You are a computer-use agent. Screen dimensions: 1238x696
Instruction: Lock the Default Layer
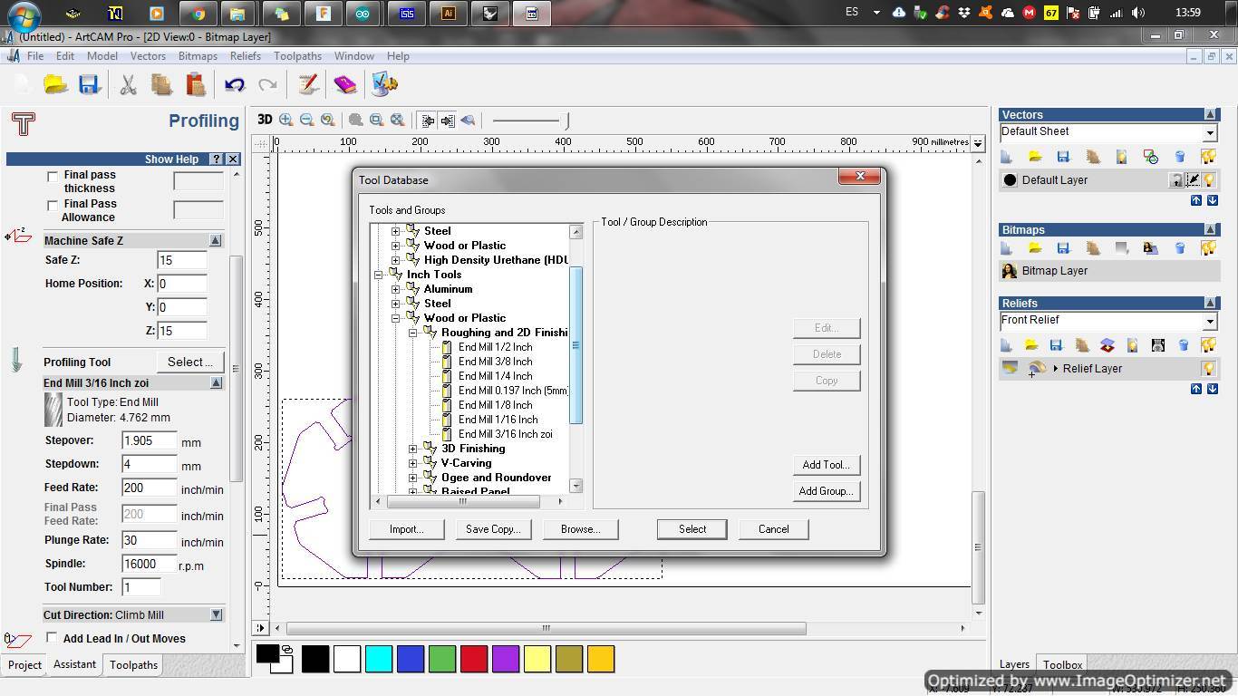[x=1176, y=180]
